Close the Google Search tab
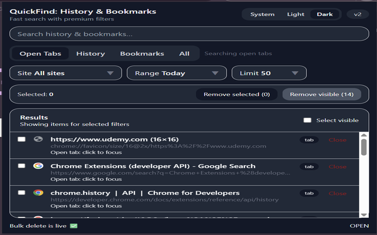The image size is (377, 235). click(338, 167)
